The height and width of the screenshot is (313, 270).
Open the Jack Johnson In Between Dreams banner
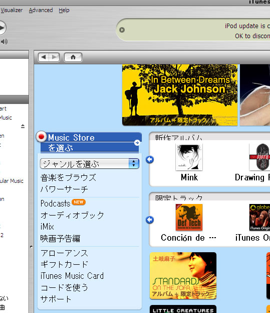180,95
